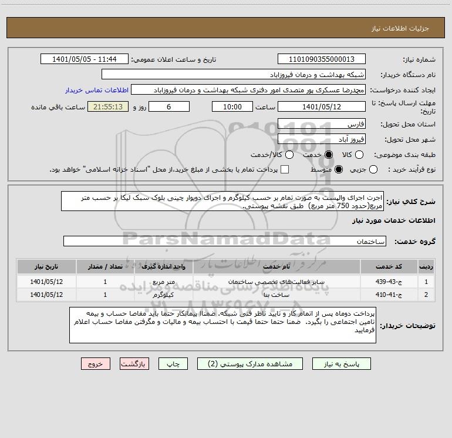The height and width of the screenshot is (438, 452).
Task: Click the پاسخ به نیاز button
Action: tap(342, 364)
